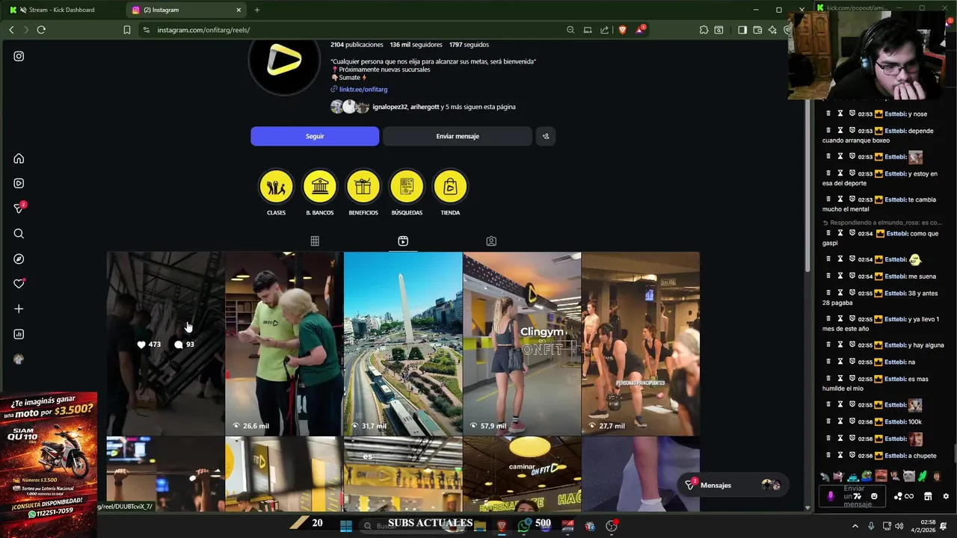Open File Explorer from the taskbar

tap(479, 526)
